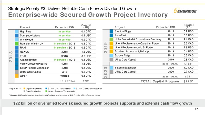Select the 'Spruce Ridge' project name
Screen dimensions: 205x115
click(x=122, y=55)
